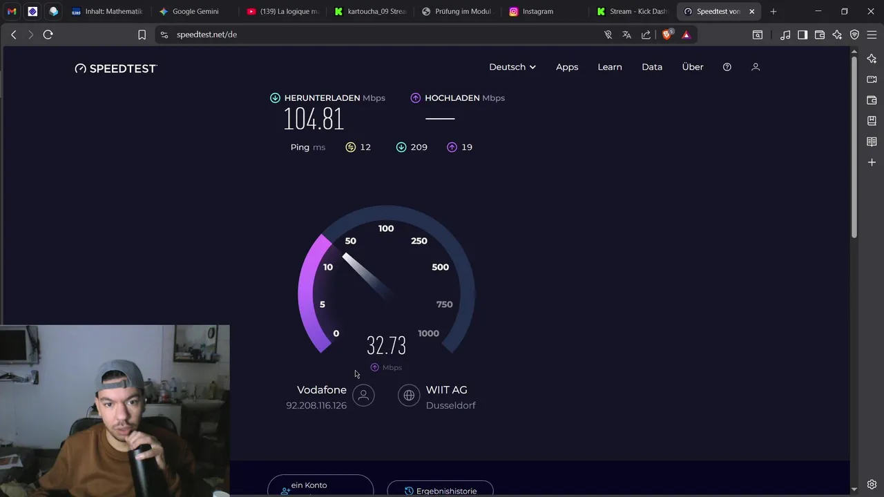Open bookmarks icon in right sidebar
This screenshot has height=497, width=884.
[x=872, y=121]
